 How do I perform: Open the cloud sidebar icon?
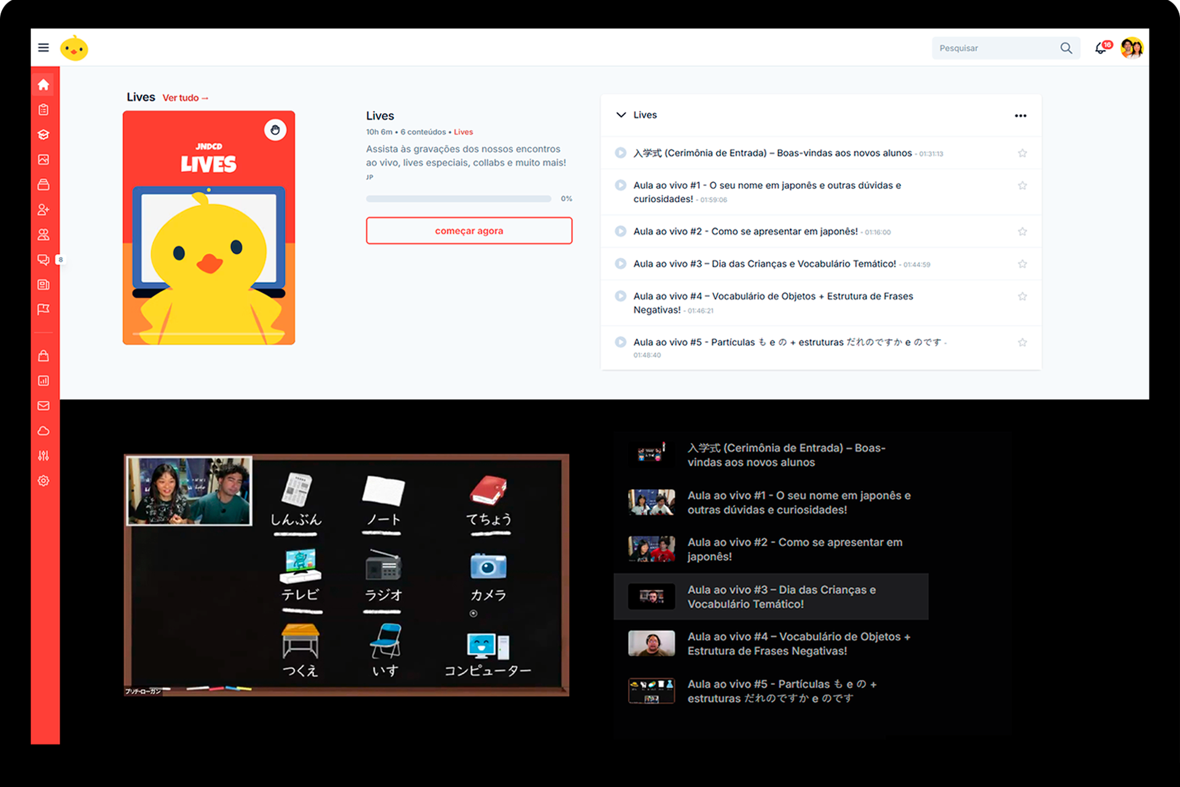[44, 431]
